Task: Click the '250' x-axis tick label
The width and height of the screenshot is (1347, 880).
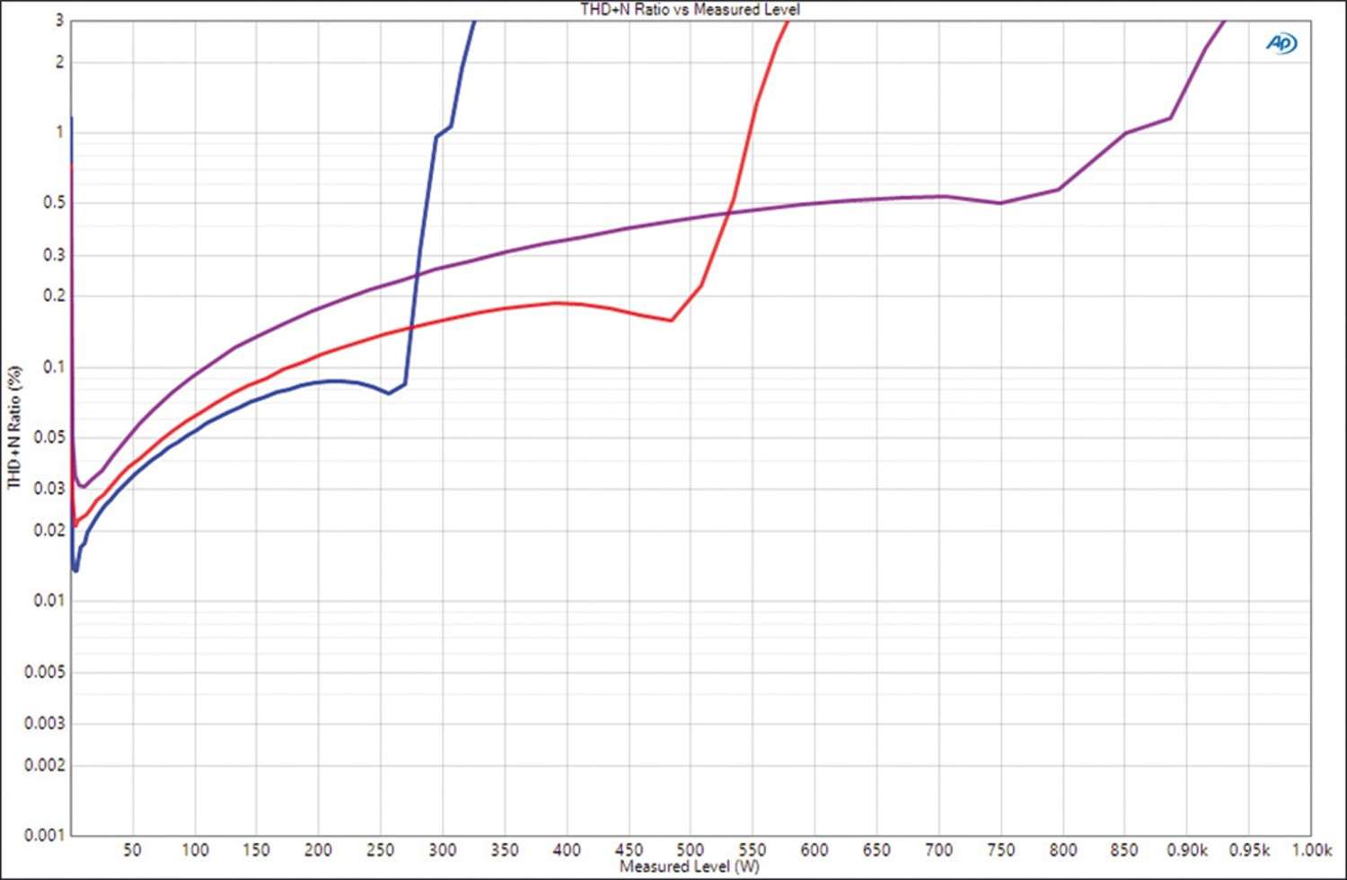Action: coord(380,849)
